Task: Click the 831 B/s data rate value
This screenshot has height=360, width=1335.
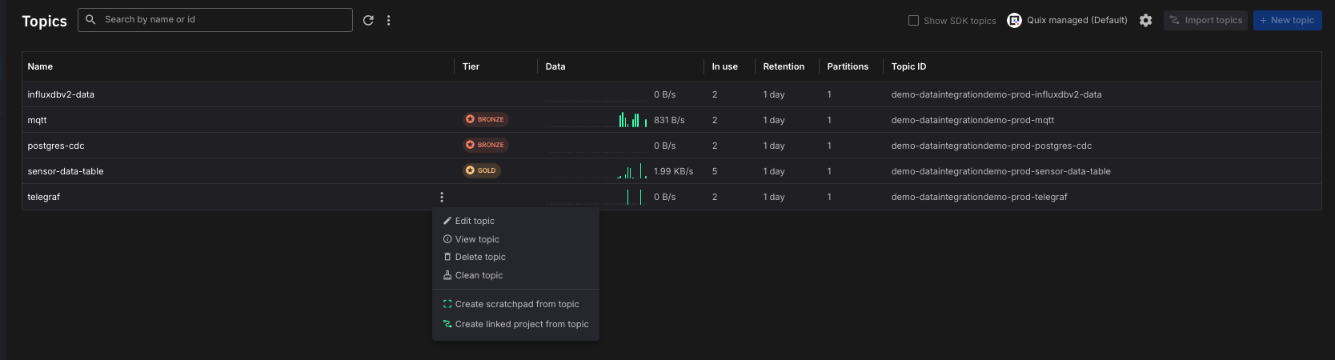Action: 669,120
